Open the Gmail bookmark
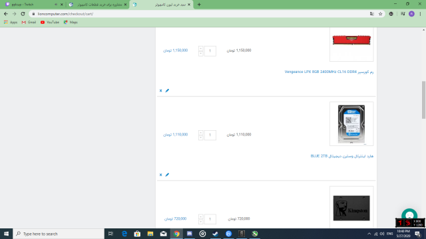Screen dimensions: 426x239 click(x=29, y=22)
